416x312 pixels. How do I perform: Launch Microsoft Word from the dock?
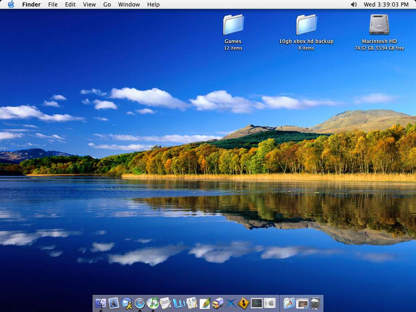click(179, 303)
